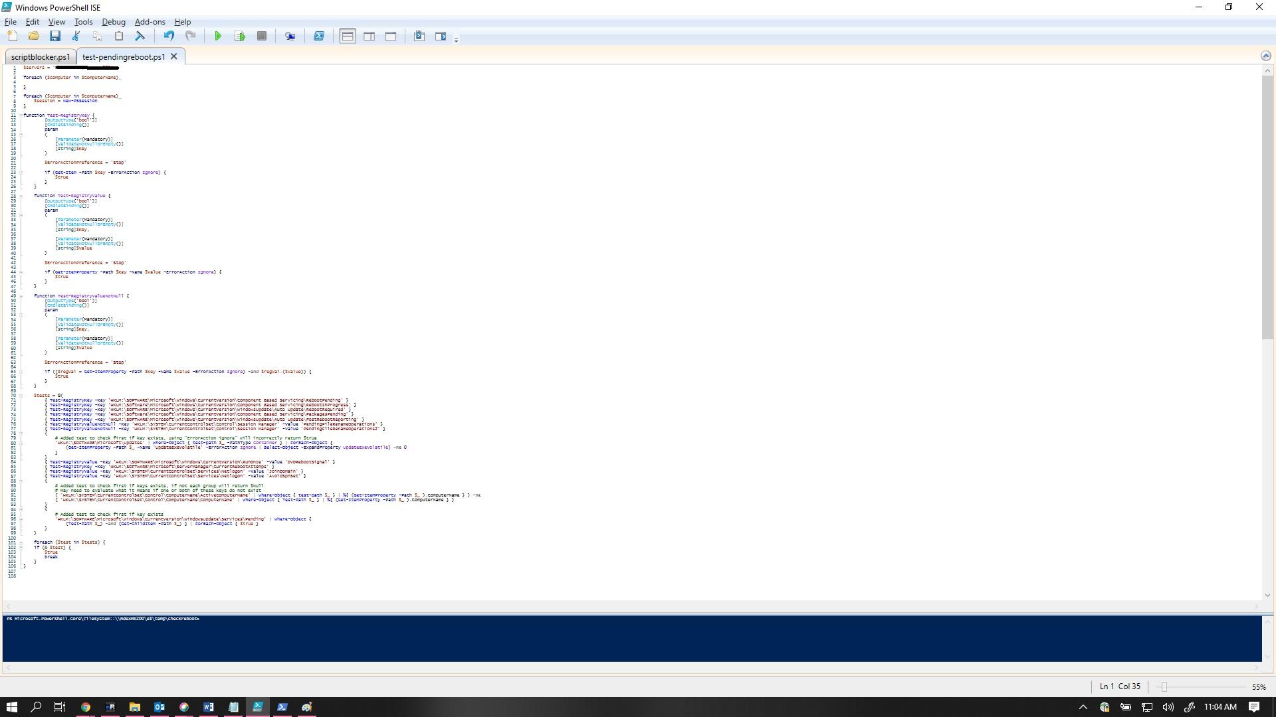
Task: Open a script with the folder icon
Action: point(34,37)
